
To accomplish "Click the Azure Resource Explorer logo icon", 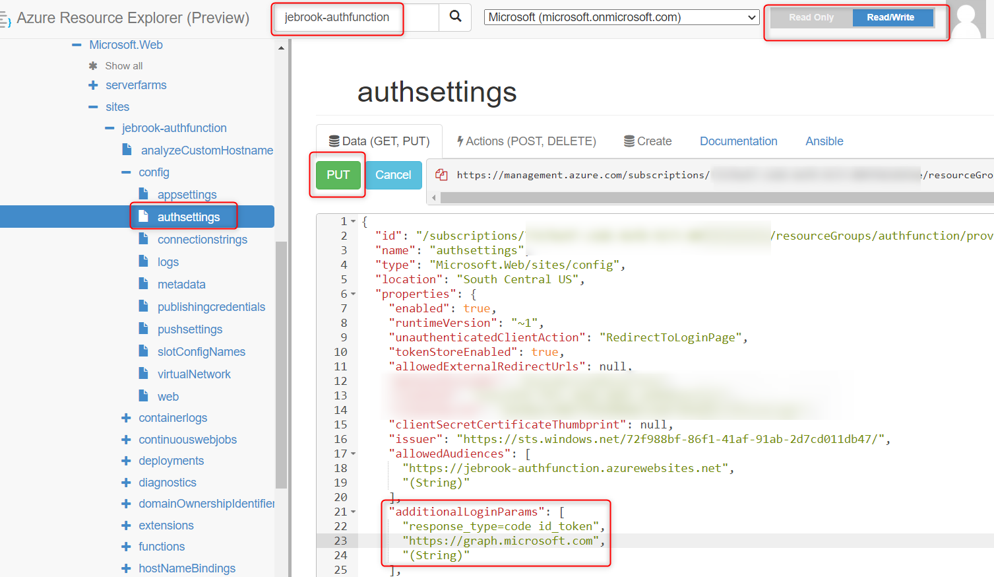I will pyautogui.click(x=7, y=18).
